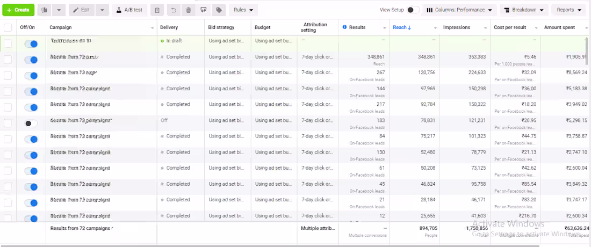Select checkbox for the 348,861 reach row
Screen dimensions: 591x247
(8, 60)
